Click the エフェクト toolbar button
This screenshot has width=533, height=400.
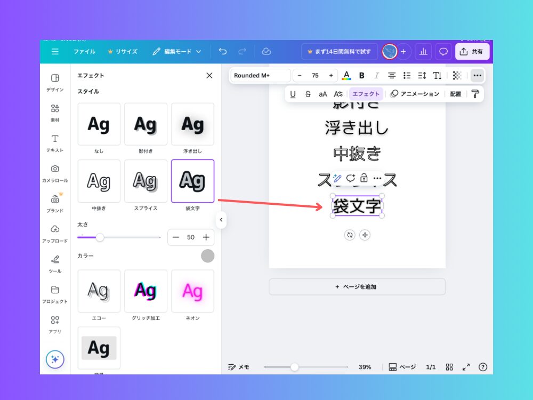[366, 94]
